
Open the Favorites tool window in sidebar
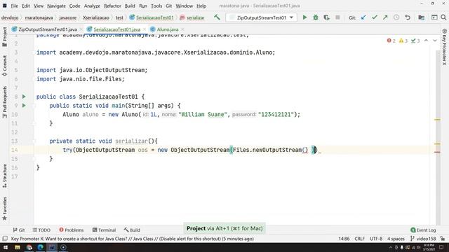tap(5, 209)
